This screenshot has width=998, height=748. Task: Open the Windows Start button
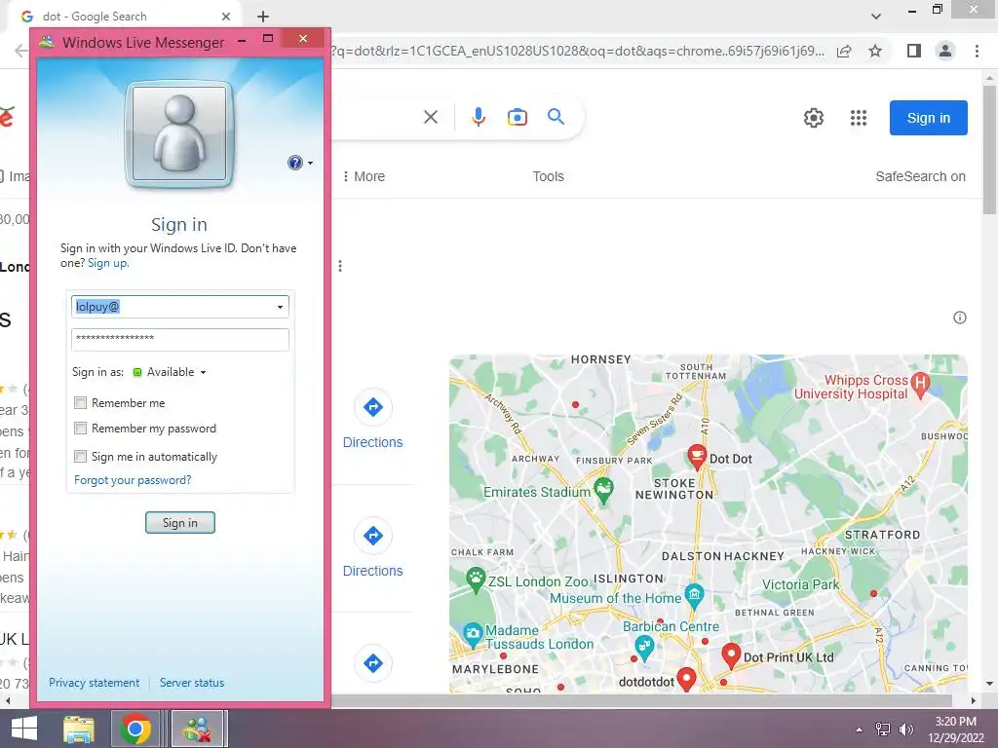coord(24,729)
